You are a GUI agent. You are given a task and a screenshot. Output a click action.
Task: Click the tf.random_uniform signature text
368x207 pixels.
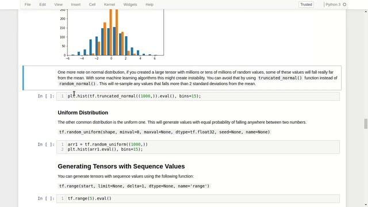[164, 132]
